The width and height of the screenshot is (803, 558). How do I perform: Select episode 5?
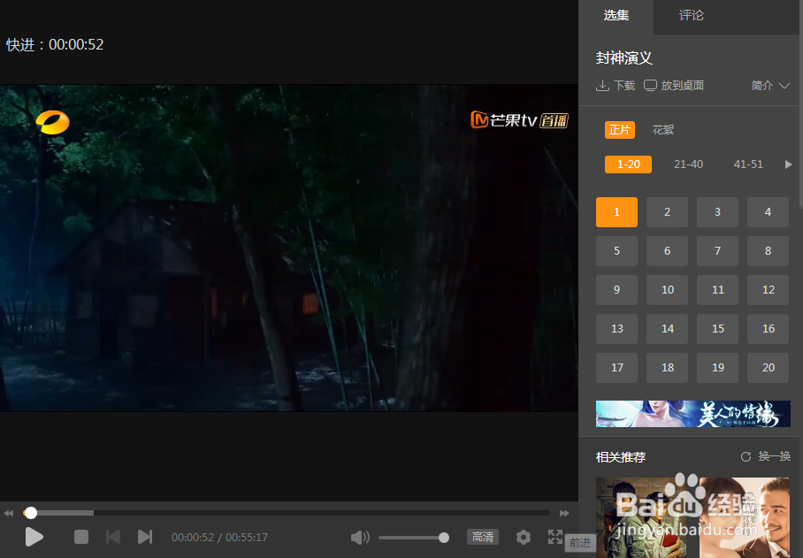pyautogui.click(x=616, y=251)
